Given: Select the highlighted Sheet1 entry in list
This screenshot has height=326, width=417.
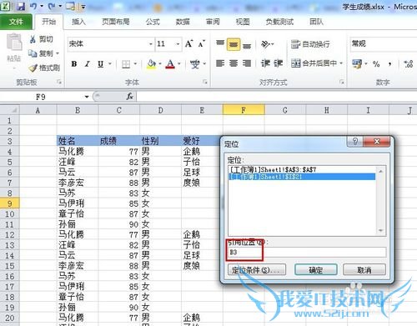Looking at the screenshot, I should click(x=302, y=177).
